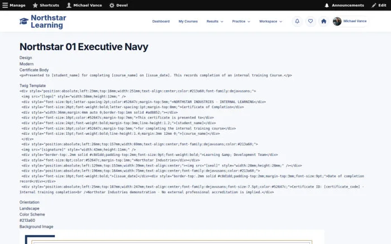Expand the Results dropdown menu
Screen dimensions: 391x244
tap(214, 21)
